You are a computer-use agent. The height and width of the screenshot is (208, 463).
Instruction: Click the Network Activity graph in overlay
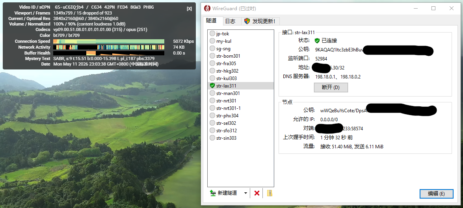coord(109,47)
